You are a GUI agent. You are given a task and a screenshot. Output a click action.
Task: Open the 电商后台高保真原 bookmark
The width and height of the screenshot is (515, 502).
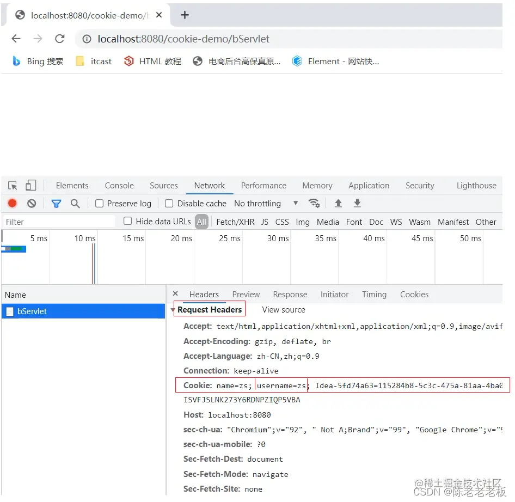(237, 61)
